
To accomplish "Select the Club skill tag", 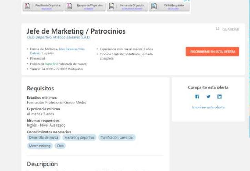I will point(60,146).
